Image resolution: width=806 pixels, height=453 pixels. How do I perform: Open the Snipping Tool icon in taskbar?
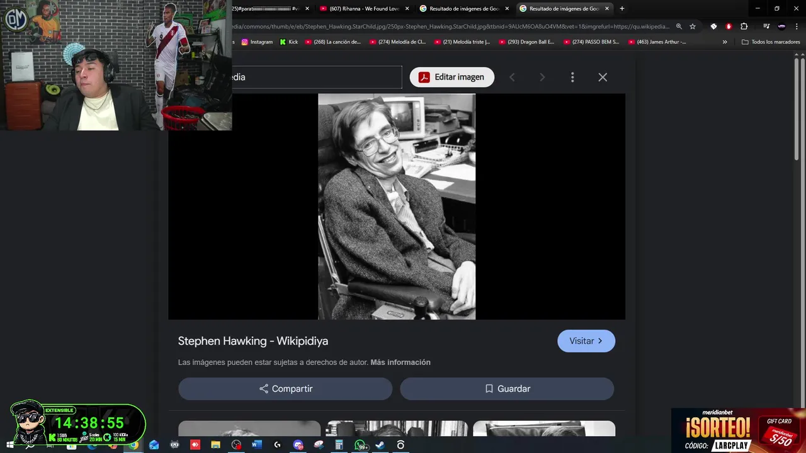(x=319, y=445)
